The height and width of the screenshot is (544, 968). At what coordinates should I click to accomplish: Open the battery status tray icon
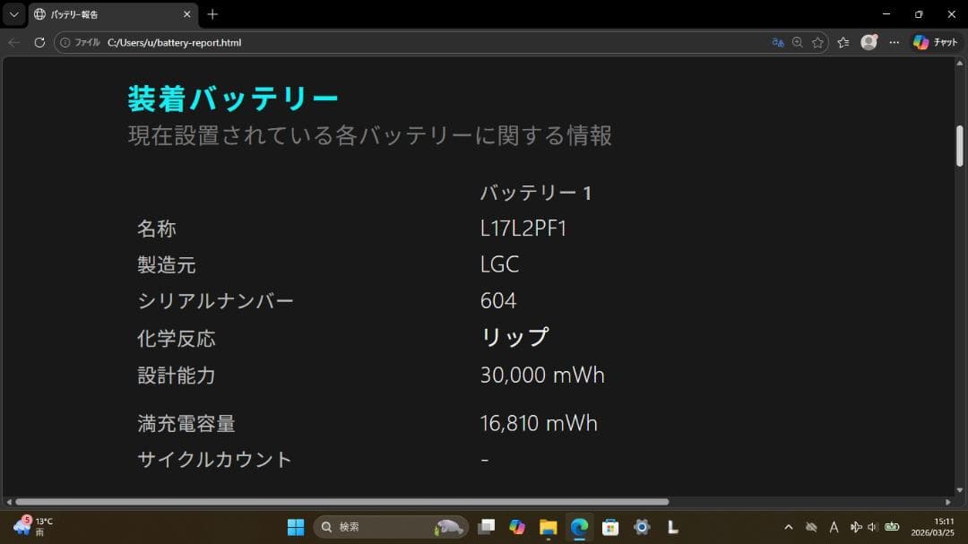(892, 527)
